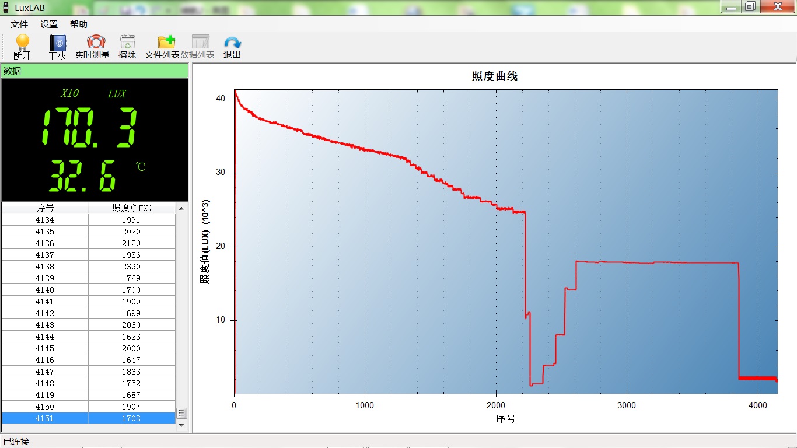
Task: Select row 4150 in data table
Action: [89, 407]
